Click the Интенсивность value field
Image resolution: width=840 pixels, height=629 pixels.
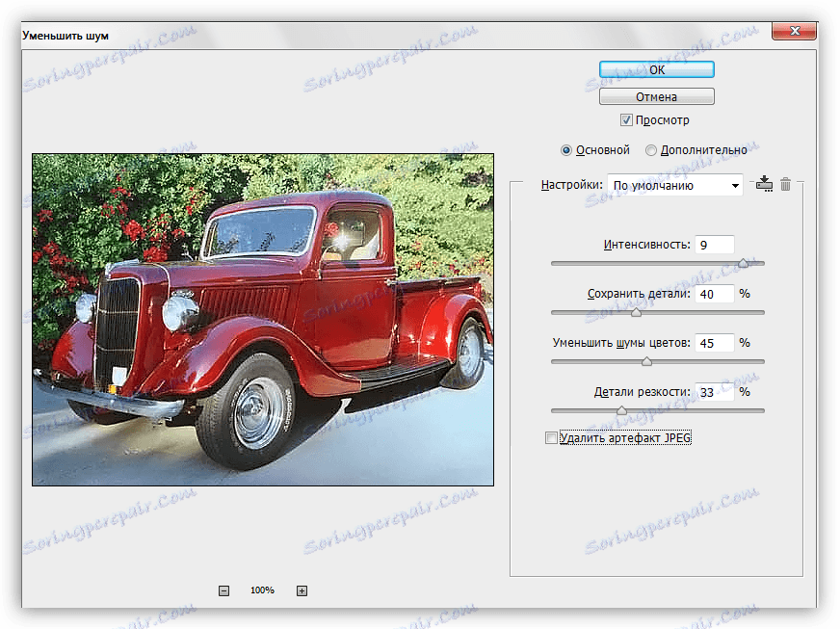(715, 245)
